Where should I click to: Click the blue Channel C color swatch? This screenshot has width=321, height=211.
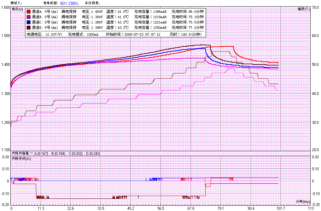(x=28, y=22)
